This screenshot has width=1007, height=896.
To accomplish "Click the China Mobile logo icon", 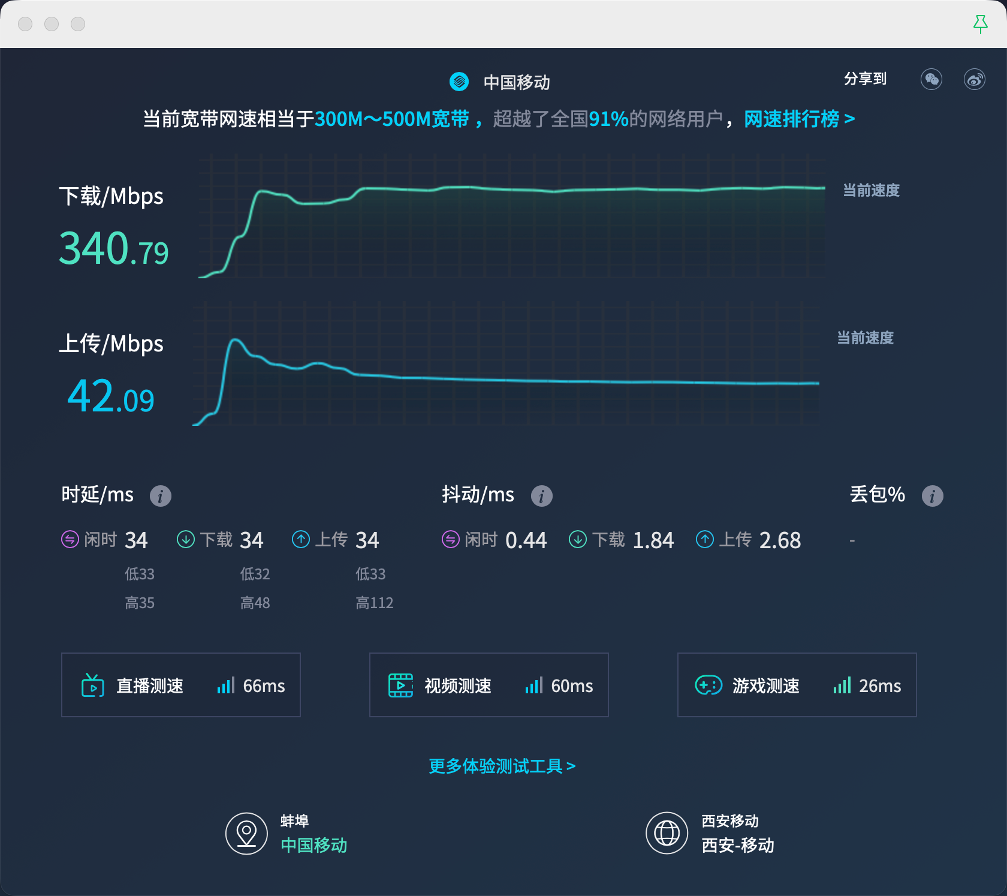I will point(459,82).
